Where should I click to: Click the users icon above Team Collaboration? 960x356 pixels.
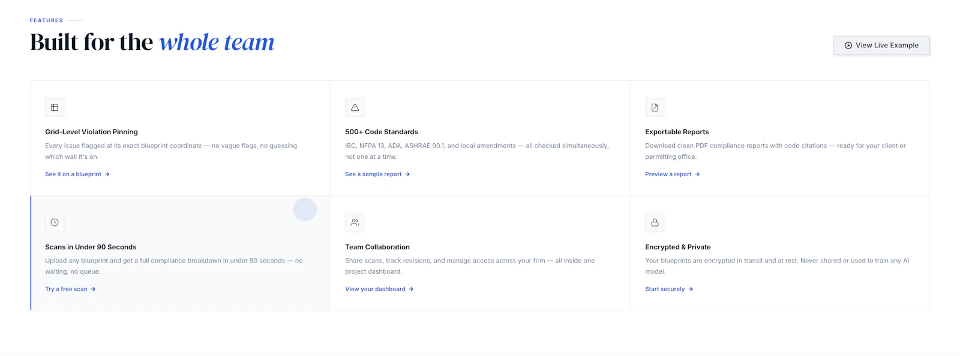(x=355, y=222)
